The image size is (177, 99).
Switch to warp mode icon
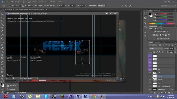(122, 6)
